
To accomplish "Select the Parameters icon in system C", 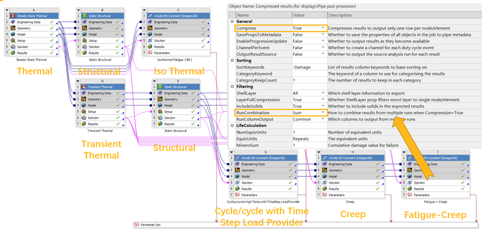I will click(150, 53).
